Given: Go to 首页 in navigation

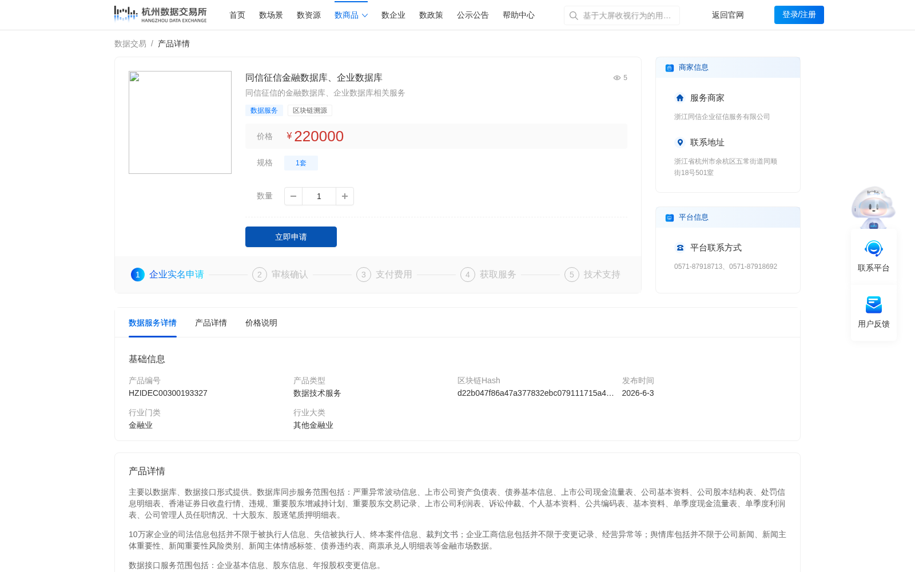Looking at the screenshot, I should point(237,15).
